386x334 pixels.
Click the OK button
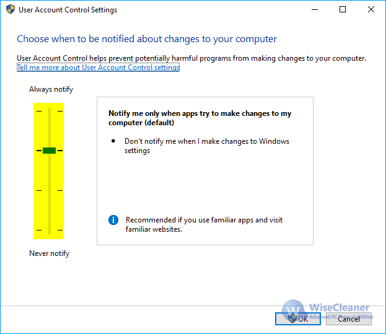click(x=298, y=319)
